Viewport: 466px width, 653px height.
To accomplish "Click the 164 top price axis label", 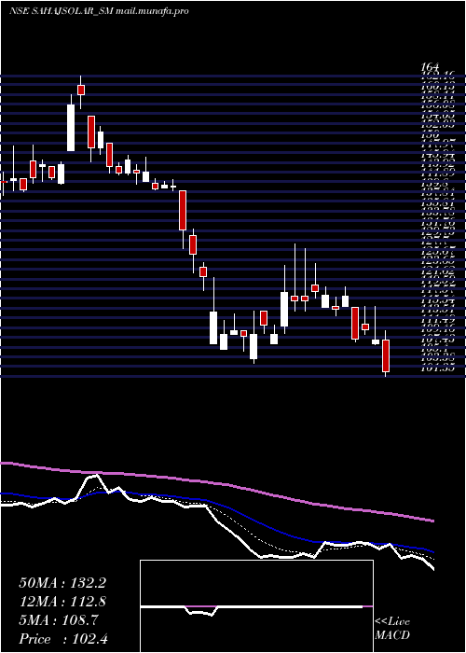I will point(430,67).
